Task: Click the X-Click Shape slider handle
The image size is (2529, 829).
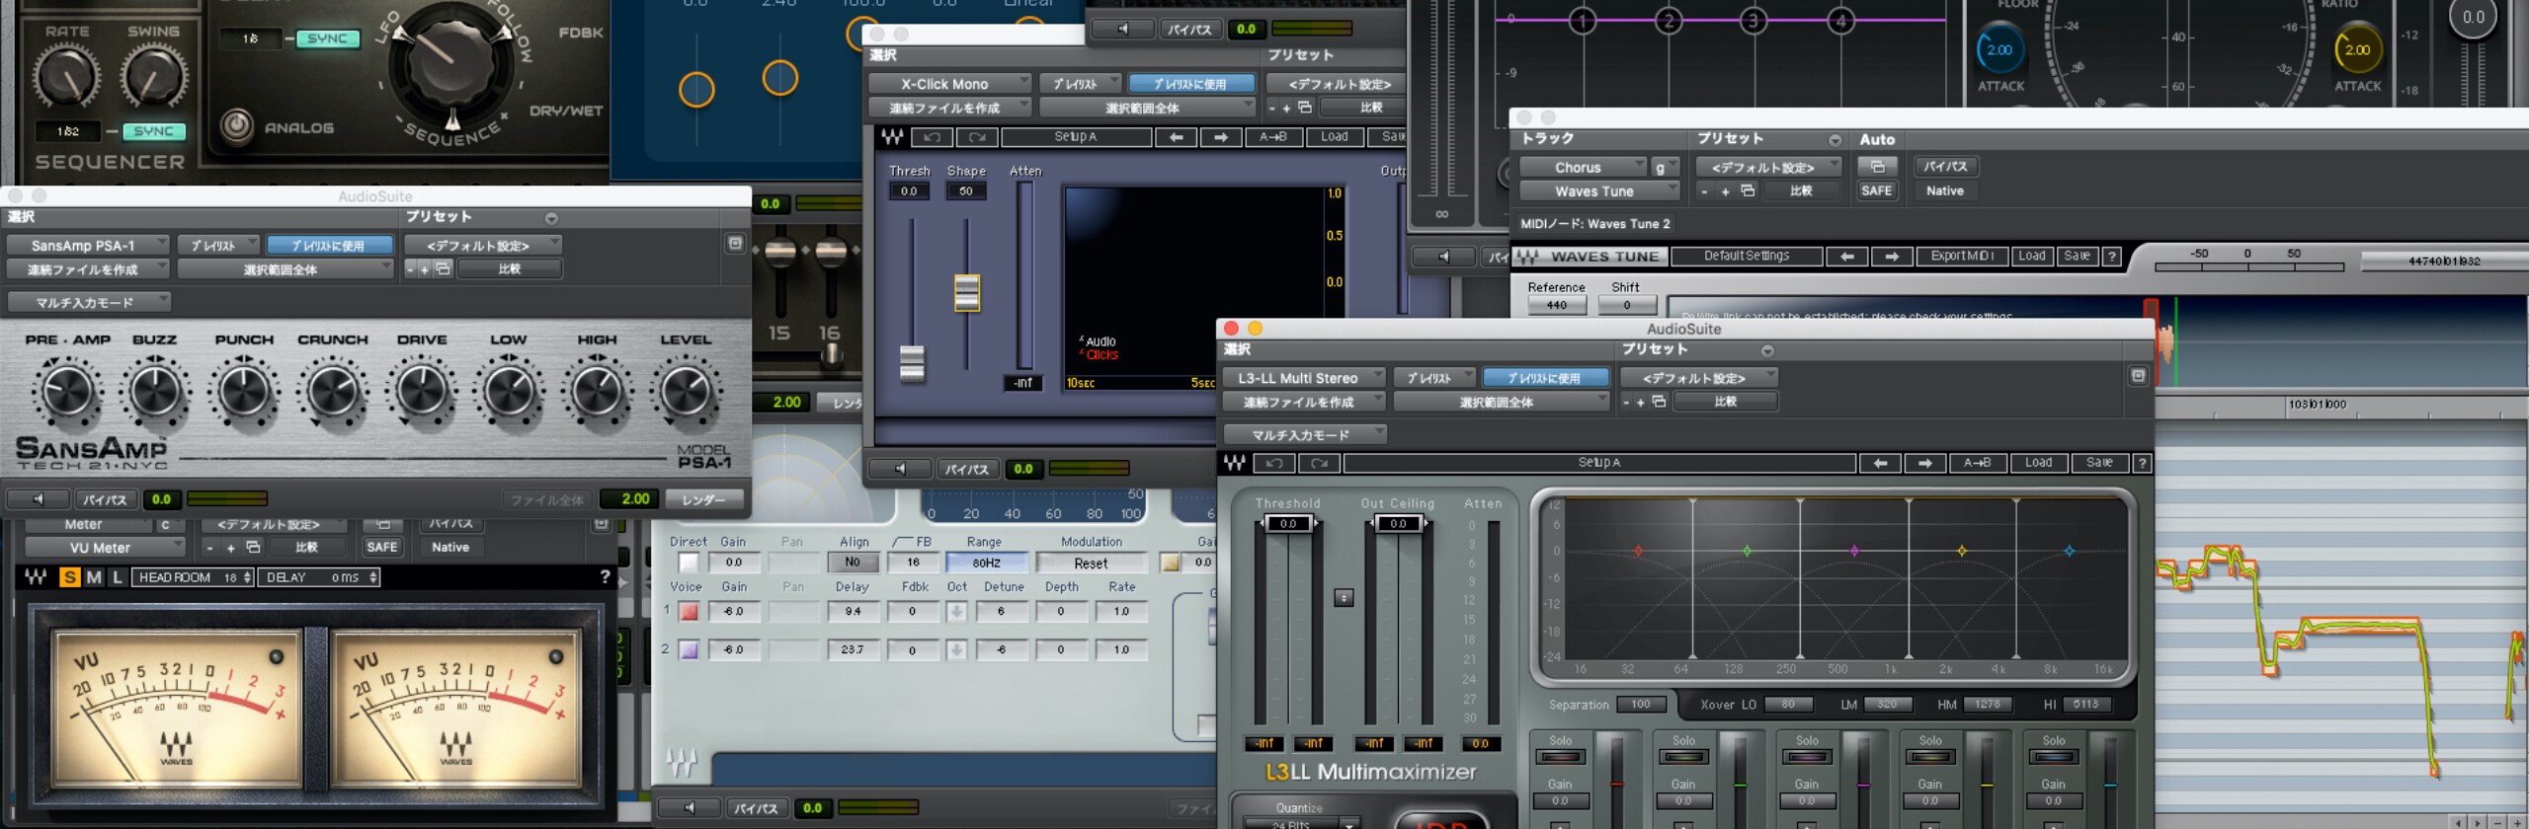Action: click(x=966, y=293)
